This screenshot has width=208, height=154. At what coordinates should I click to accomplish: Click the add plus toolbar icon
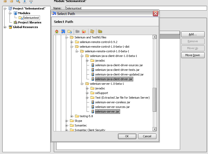tap(5, 1)
